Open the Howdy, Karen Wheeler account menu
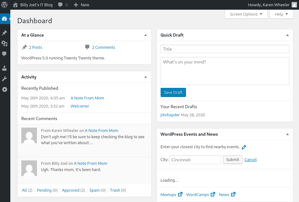Image resolution: width=299 pixels, height=202 pixels. click(x=272, y=5)
